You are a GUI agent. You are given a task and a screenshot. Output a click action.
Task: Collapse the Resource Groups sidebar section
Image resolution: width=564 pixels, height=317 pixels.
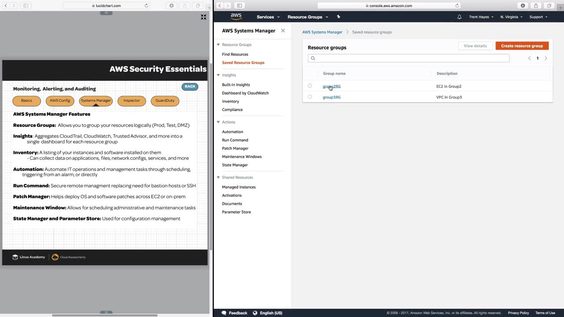pos(218,44)
